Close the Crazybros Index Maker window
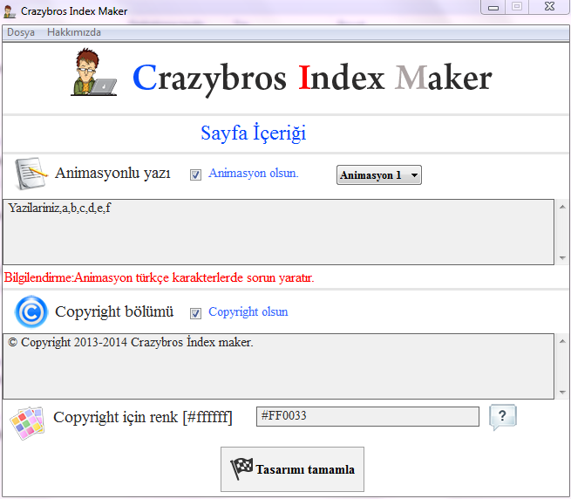 point(549,7)
